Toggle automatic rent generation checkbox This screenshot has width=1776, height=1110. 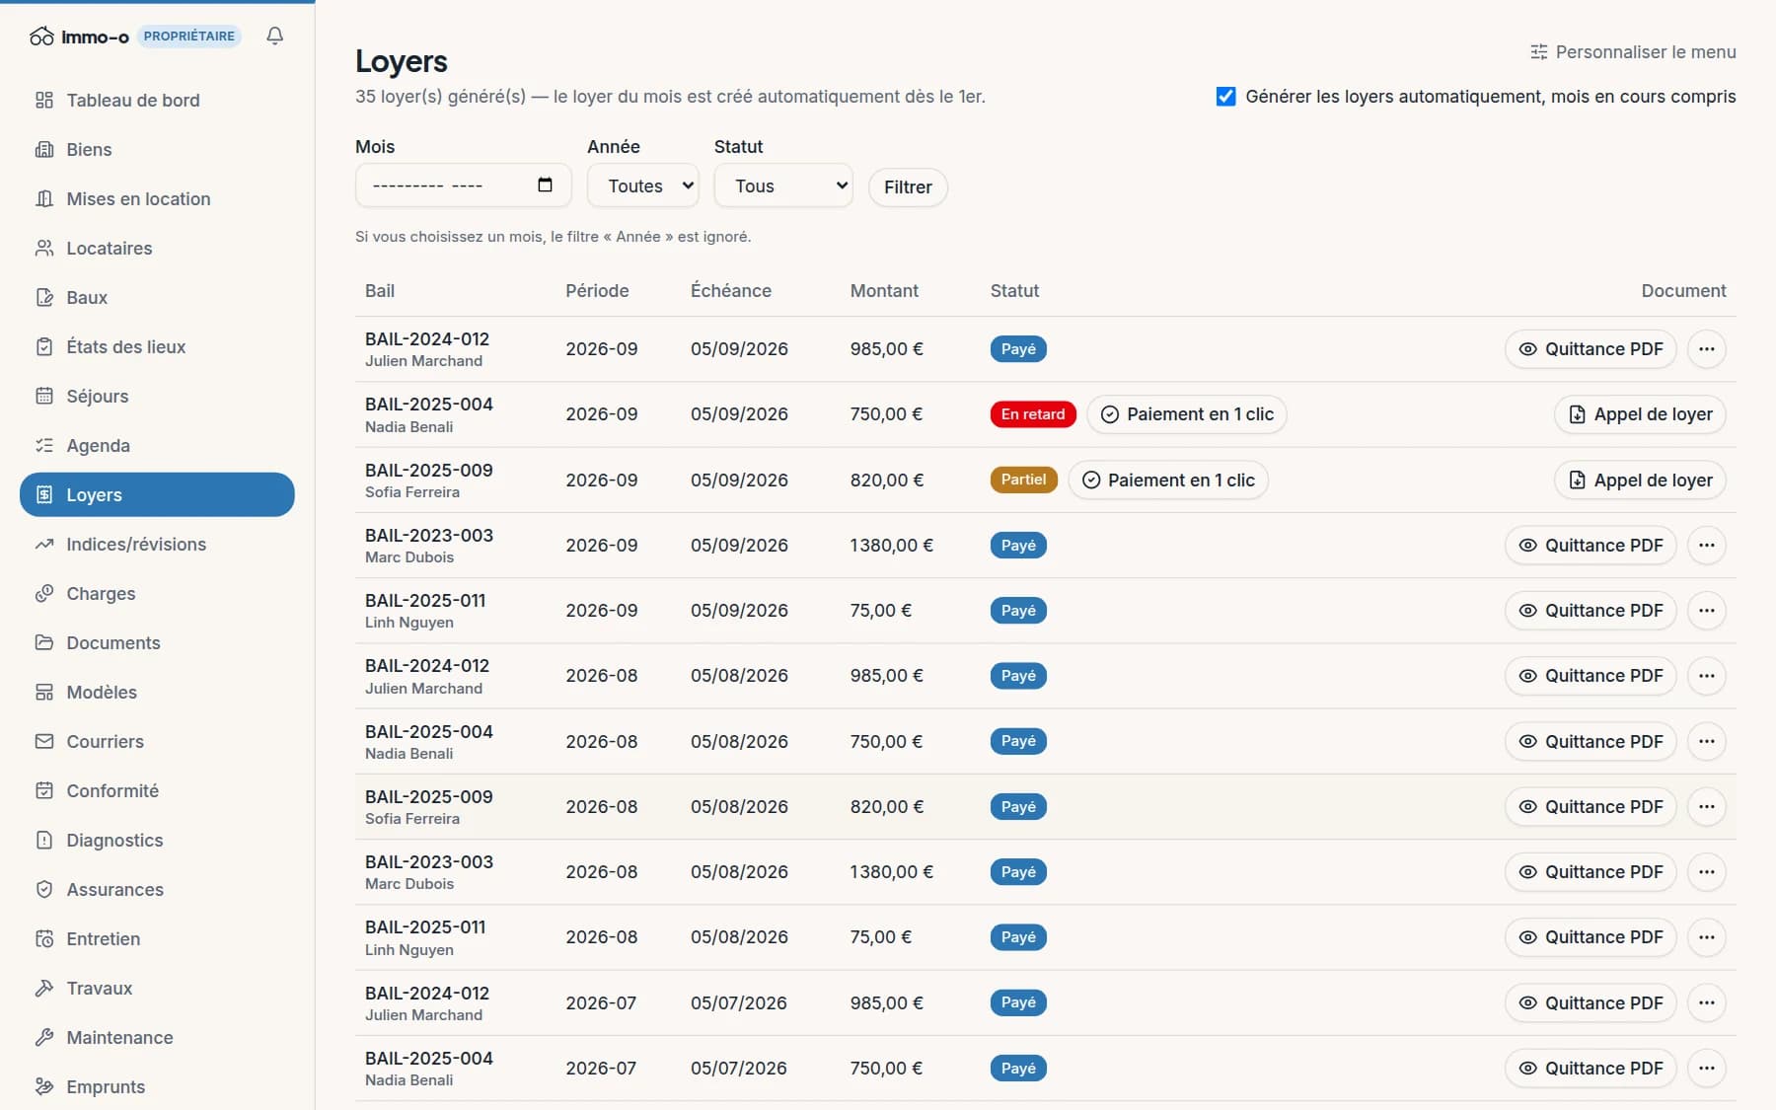coord(1225,97)
